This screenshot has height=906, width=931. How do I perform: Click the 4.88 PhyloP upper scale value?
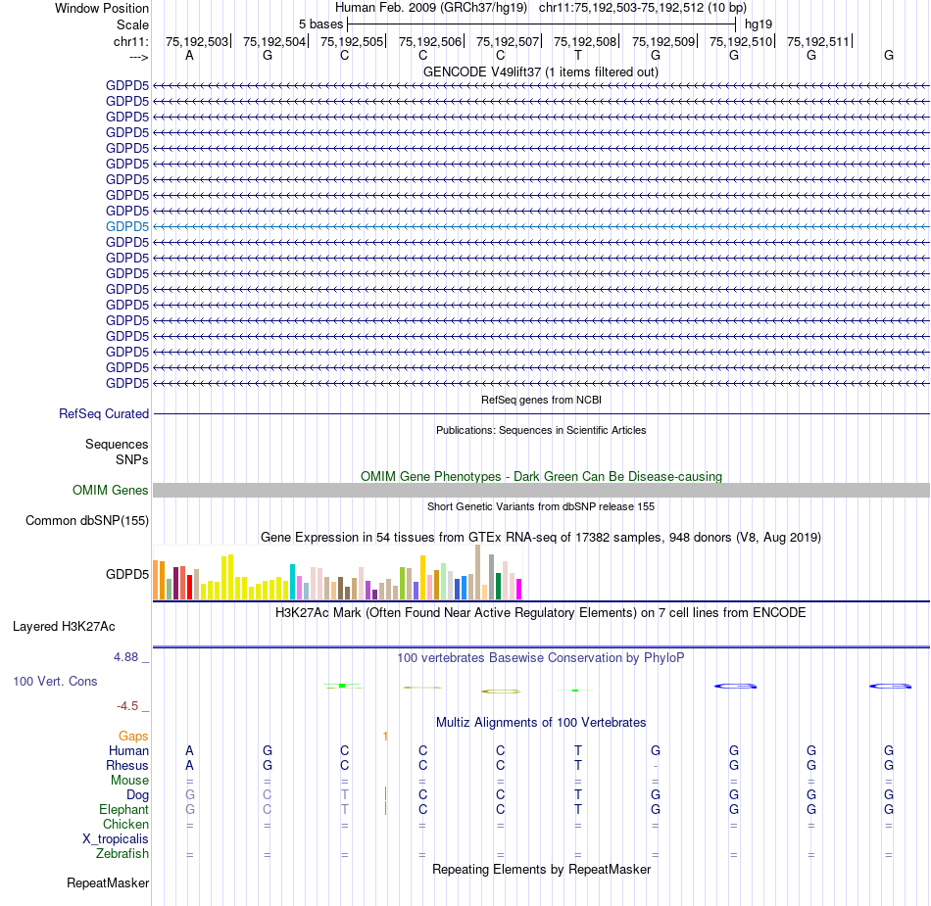(x=125, y=657)
